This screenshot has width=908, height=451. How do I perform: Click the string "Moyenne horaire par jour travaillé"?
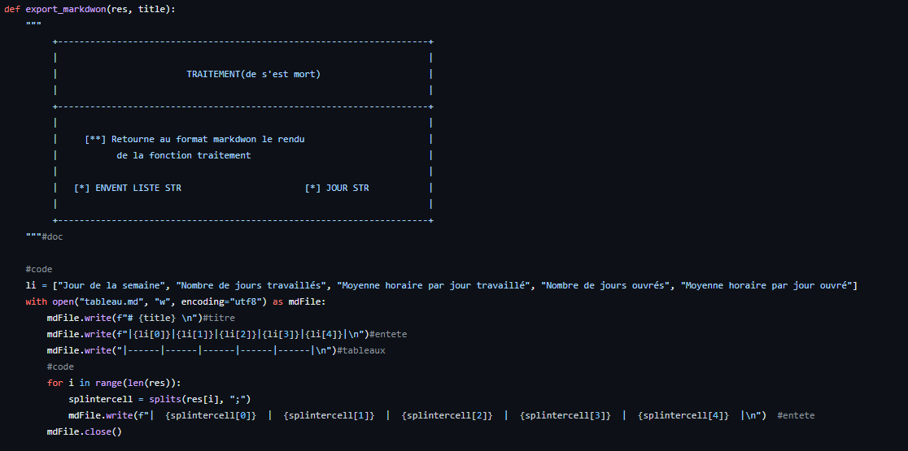point(434,285)
